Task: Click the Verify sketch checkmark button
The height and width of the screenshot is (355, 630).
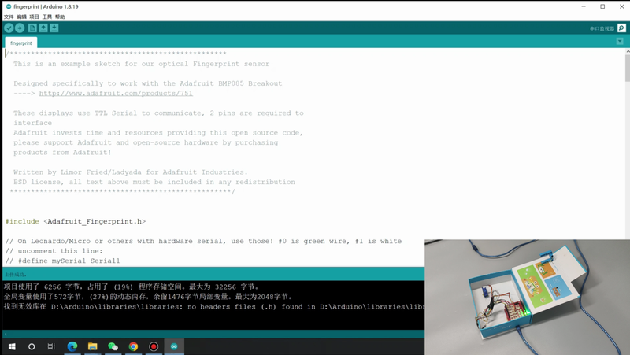Action: pos(9,28)
